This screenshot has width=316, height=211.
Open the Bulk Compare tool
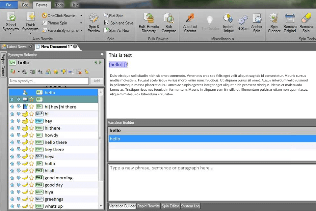tap(169, 23)
